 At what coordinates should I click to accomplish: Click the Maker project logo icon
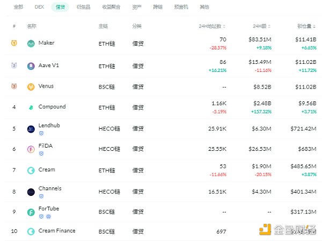[x=31, y=43]
